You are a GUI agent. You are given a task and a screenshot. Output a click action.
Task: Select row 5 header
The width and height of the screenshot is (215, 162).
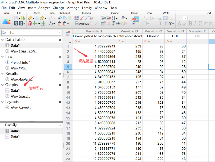tap(68, 67)
